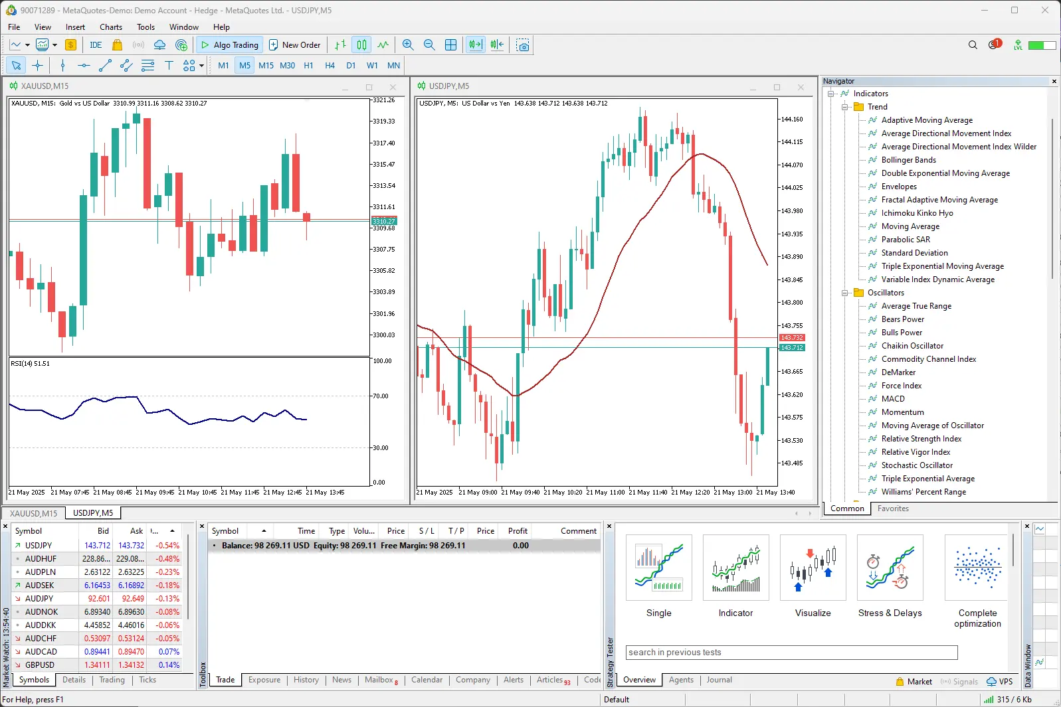This screenshot has width=1061, height=707.
Task: Switch chart to line chart type
Action: coord(383,45)
